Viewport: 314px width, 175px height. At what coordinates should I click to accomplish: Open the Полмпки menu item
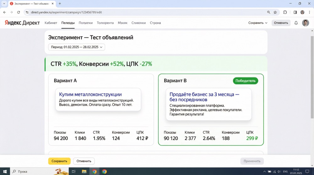85,23
